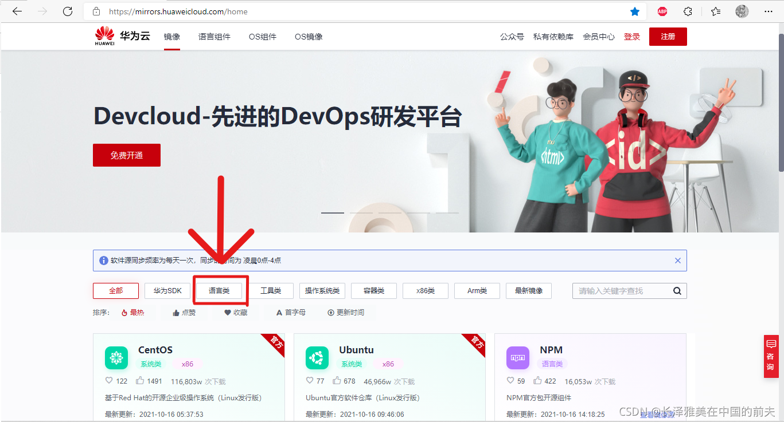
Task: Select the 全部 filter
Action: pos(116,291)
